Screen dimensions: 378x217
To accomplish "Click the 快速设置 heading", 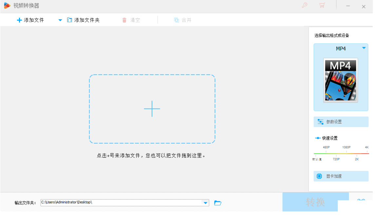I will 330,138.
